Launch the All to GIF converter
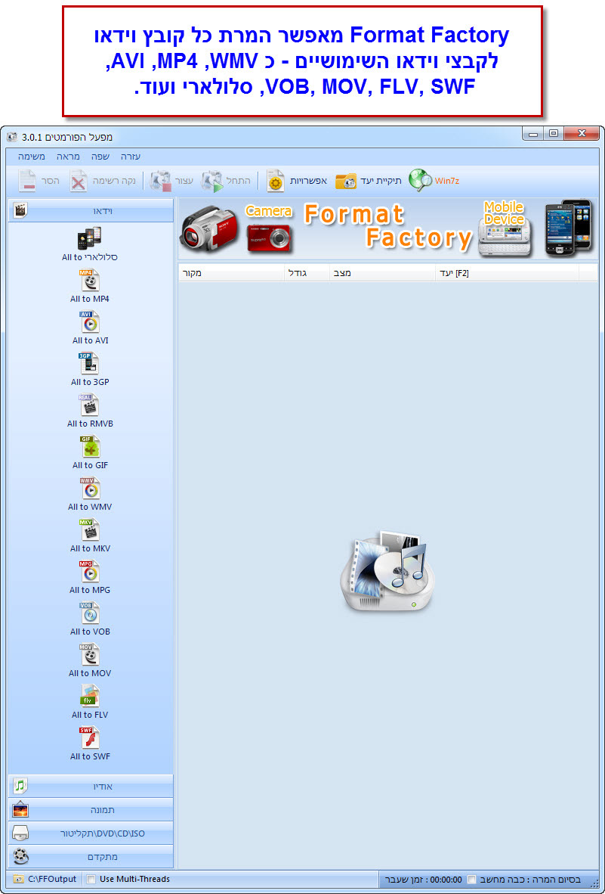This screenshot has height=894, width=605. point(89,446)
